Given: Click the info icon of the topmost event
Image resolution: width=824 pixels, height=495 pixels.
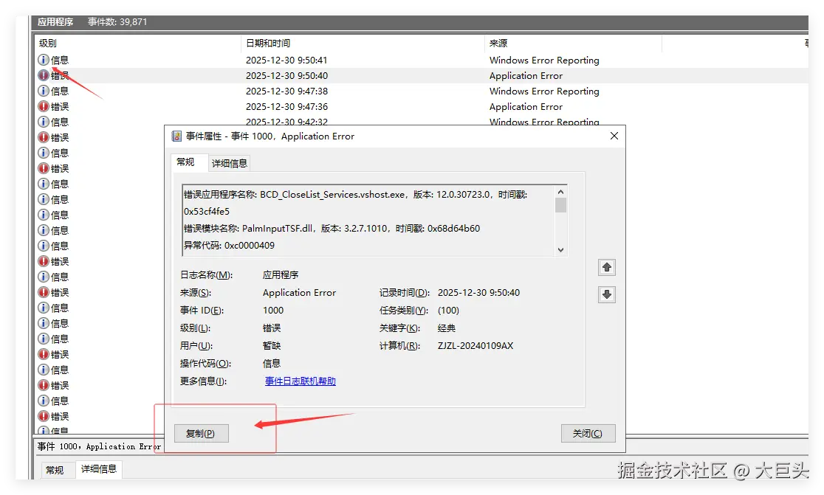Looking at the screenshot, I should point(43,60).
